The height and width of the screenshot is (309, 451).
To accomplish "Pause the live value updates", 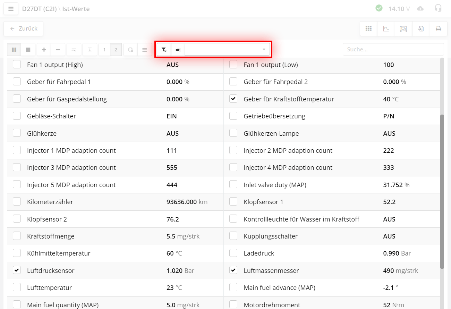I will 14,50.
